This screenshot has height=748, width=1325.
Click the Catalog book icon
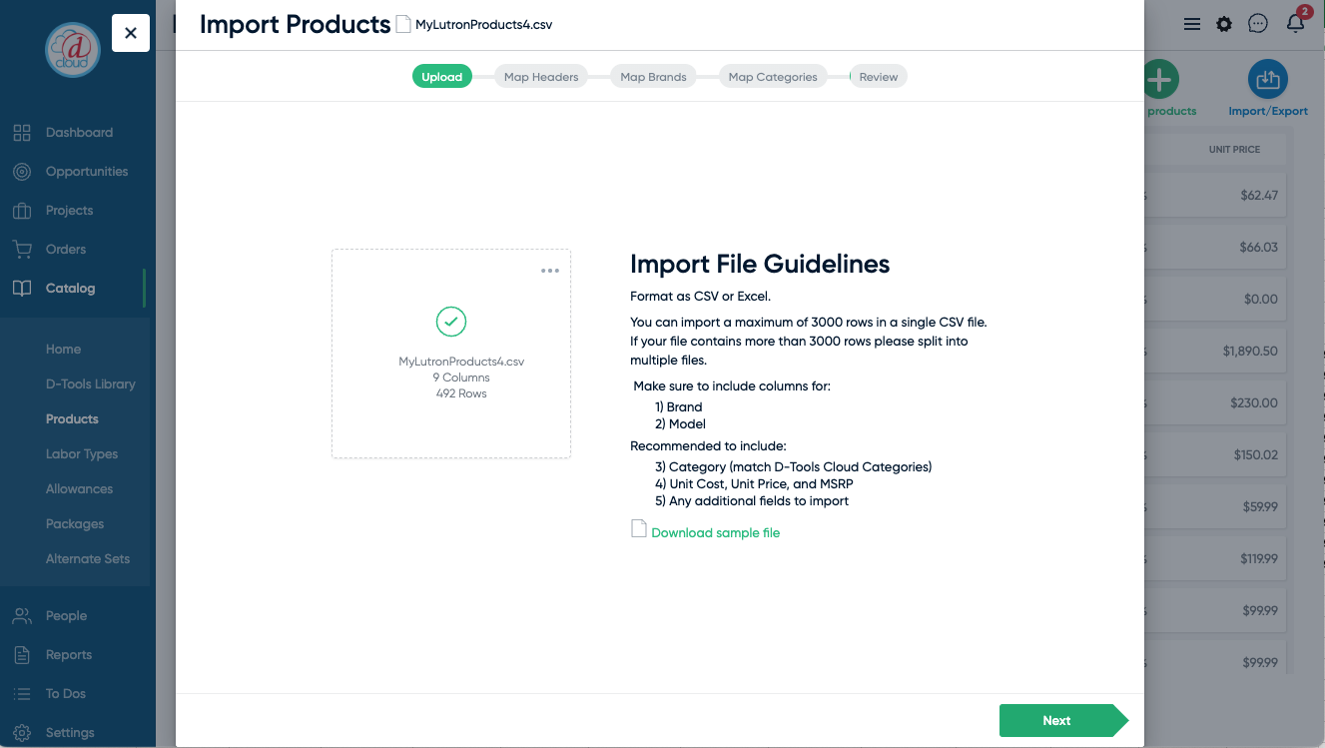[22, 288]
